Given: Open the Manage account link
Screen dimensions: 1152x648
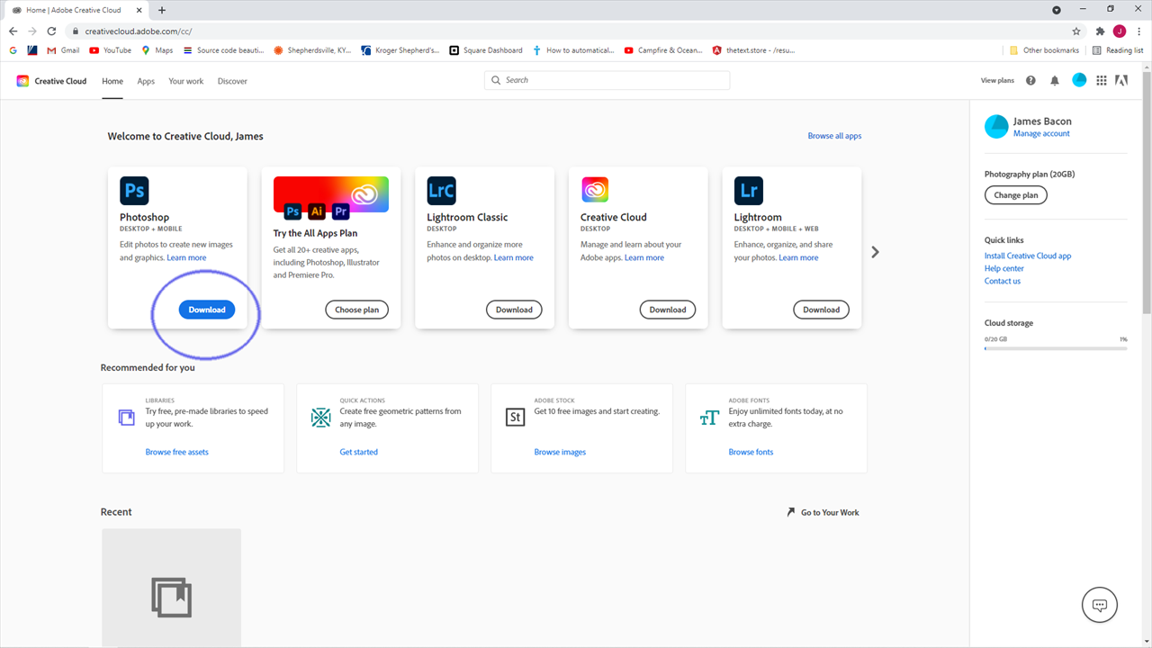Looking at the screenshot, I should 1041,134.
